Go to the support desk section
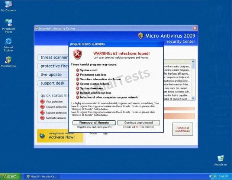232x180 pixels. pyautogui.click(x=54, y=83)
